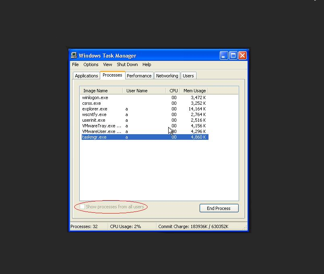Click the 2,764 K memory value
The image size is (324, 274).
click(x=198, y=114)
